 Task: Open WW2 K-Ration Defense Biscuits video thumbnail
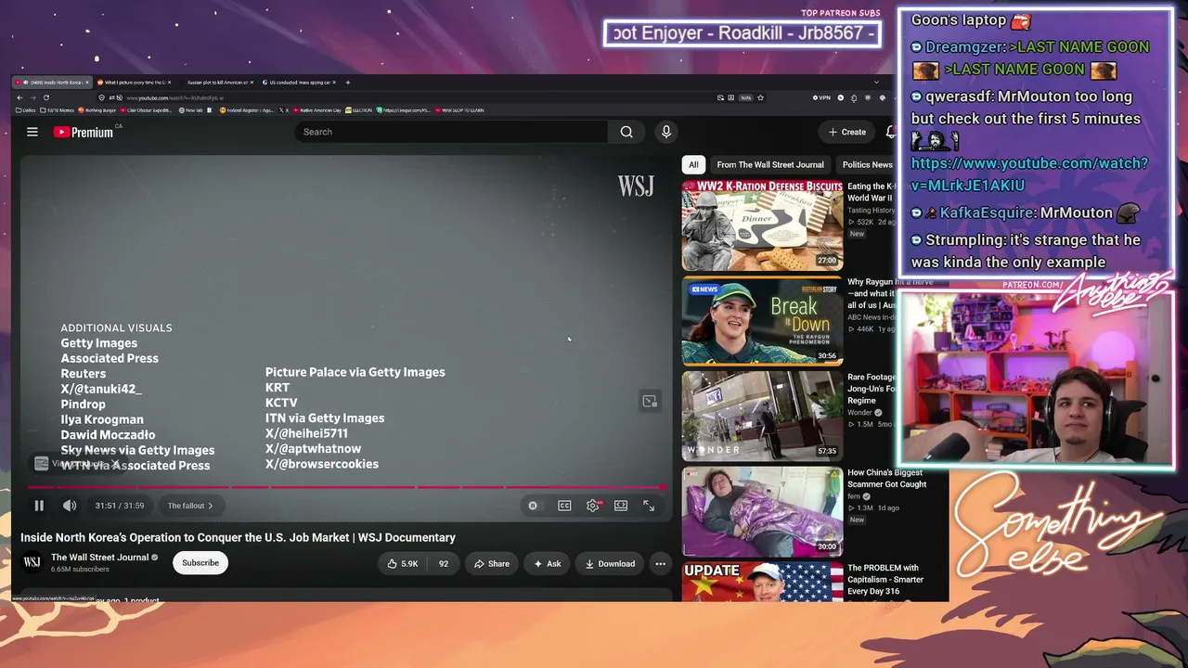(762, 225)
